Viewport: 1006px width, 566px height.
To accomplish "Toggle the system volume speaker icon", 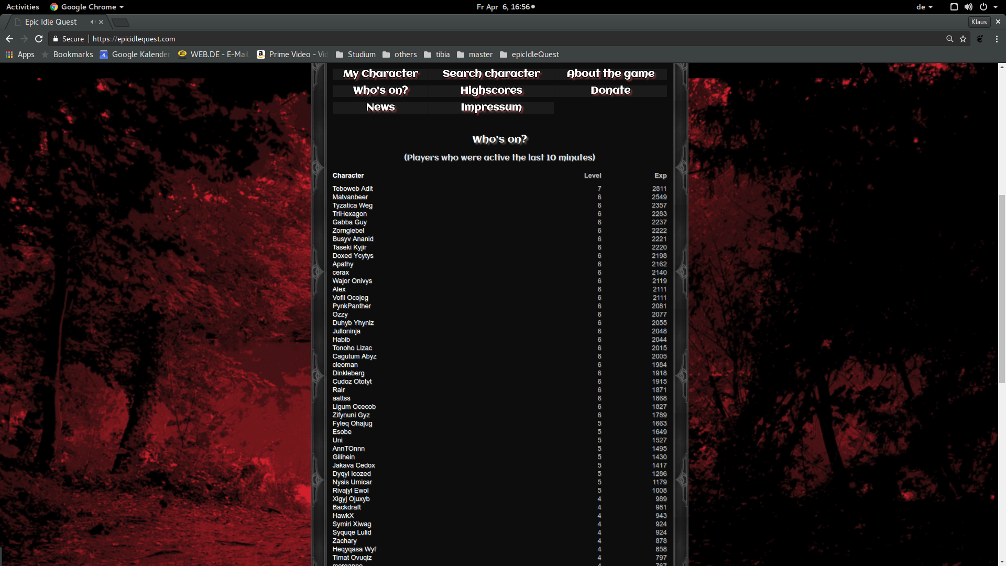I will (x=969, y=7).
